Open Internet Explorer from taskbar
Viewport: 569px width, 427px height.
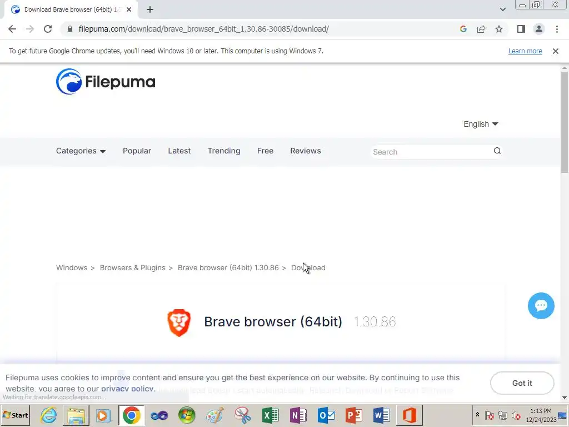49,415
